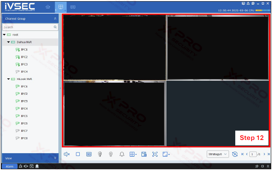The height and width of the screenshot is (170, 272).
Task: Toggle the alarm sound icon in bottom bar
Action: click(x=26, y=166)
